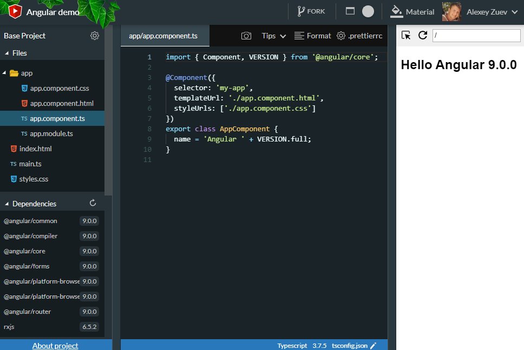Reload the preview with refresh icon
Image resolution: width=524 pixels, height=350 pixels.
tap(423, 35)
